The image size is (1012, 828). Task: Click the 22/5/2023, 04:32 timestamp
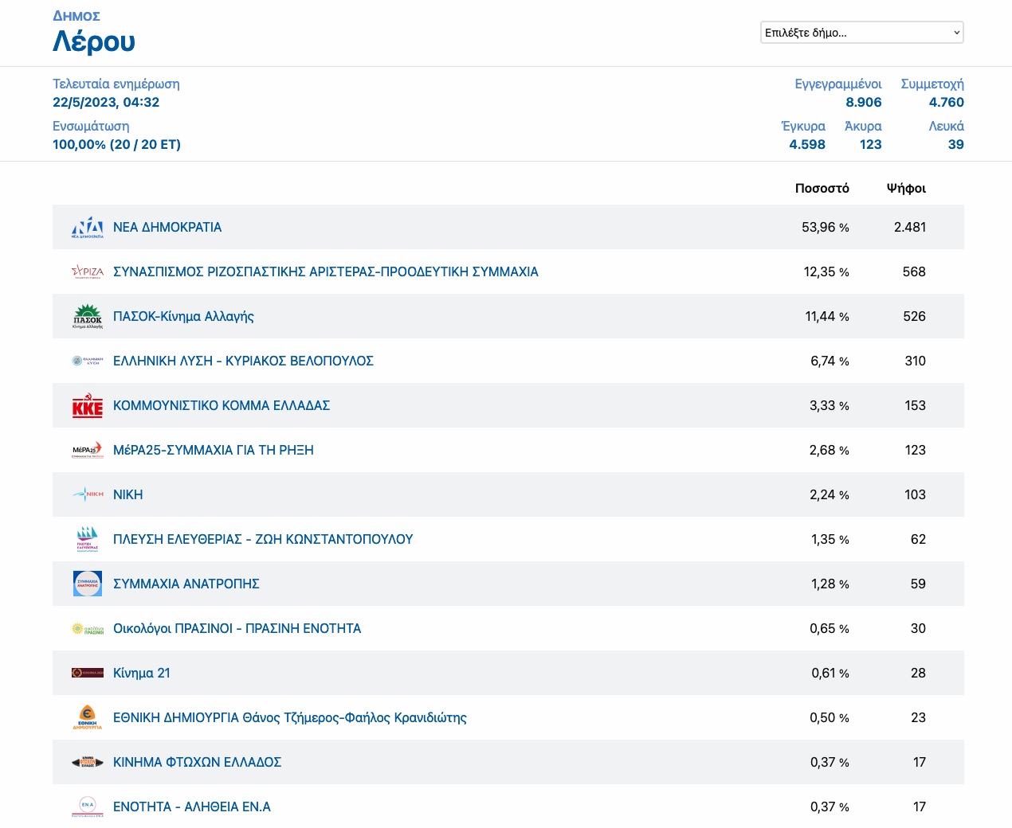106,102
